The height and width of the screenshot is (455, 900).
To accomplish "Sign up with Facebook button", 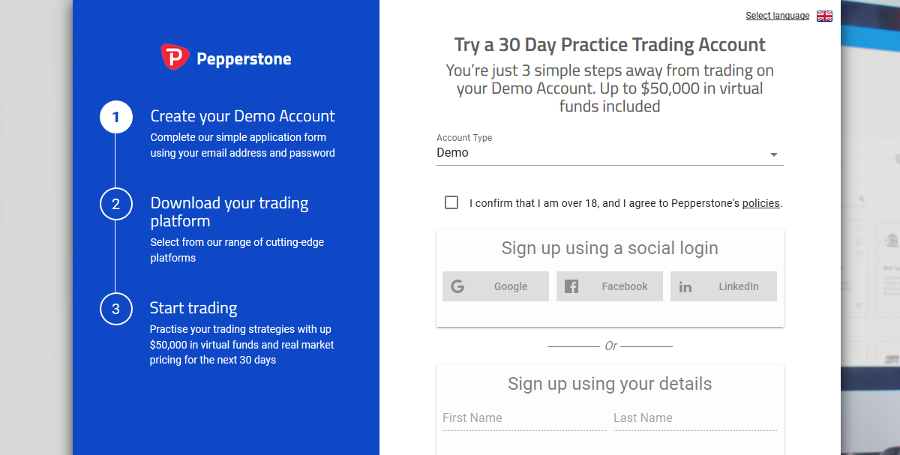I will [610, 286].
